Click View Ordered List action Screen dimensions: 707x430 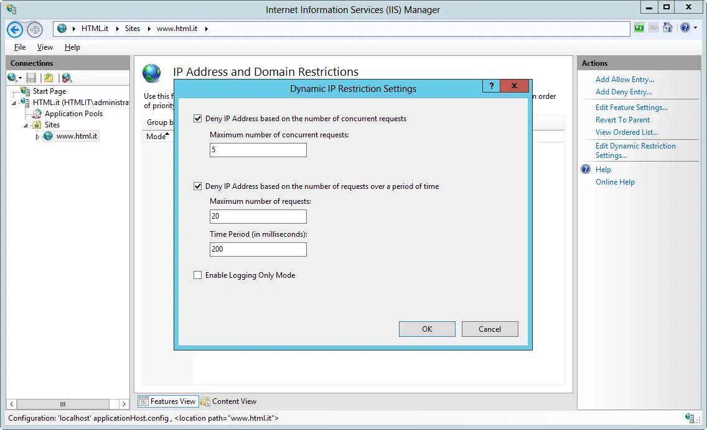(627, 132)
